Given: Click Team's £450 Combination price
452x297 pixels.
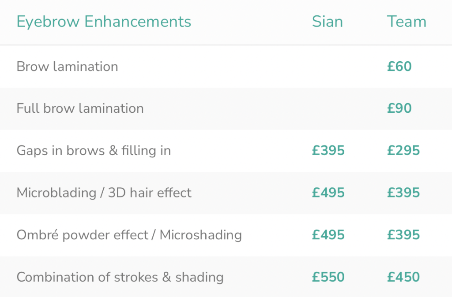Looking at the screenshot, I should [403, 277].
